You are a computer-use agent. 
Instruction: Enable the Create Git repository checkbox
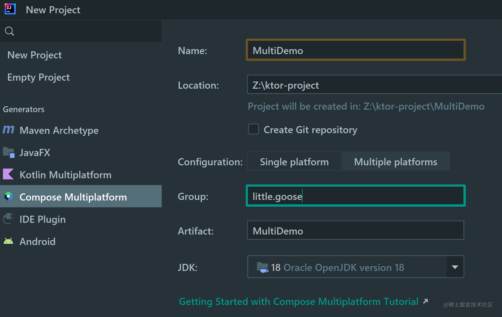253,129
